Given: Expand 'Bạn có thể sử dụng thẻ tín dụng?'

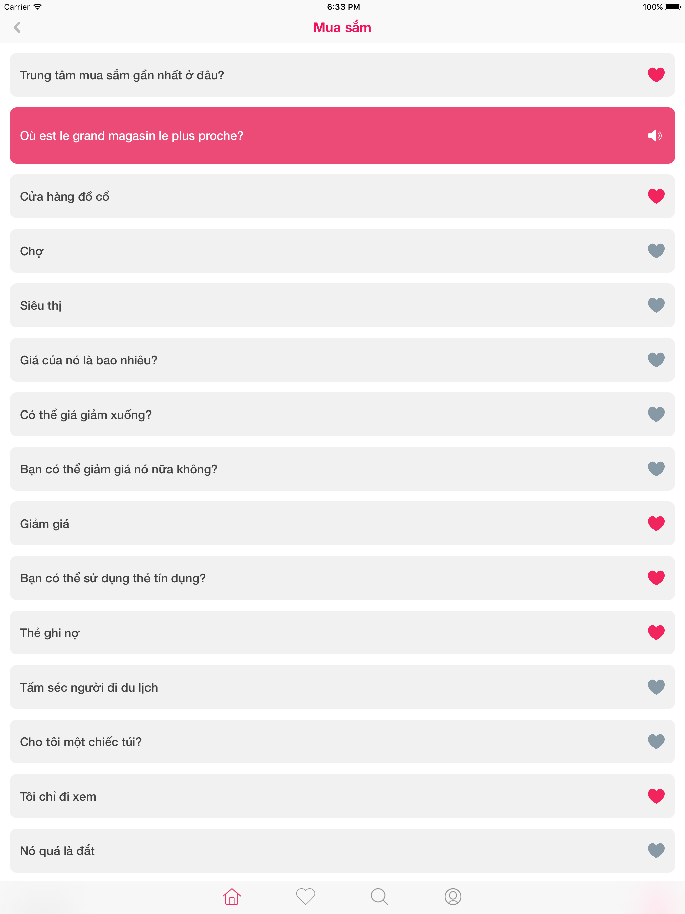Looking at the screenshot, I should pyautogui.click(x=342, y=578).
